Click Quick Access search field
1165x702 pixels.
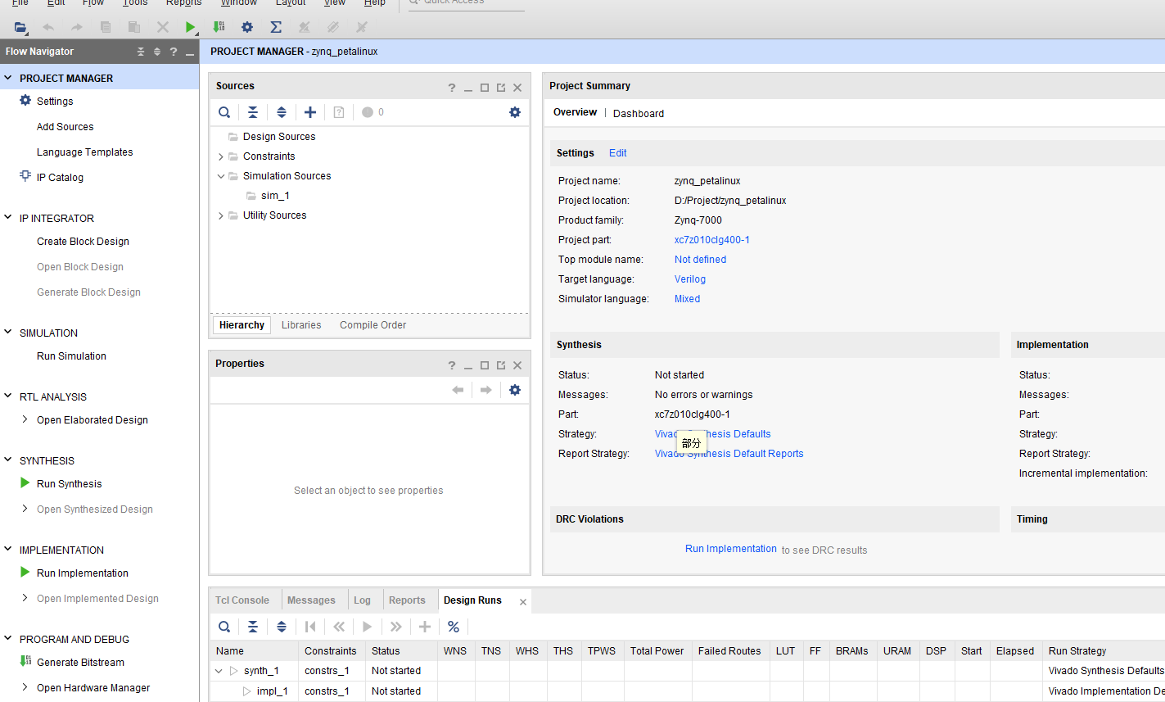coord(467,3)
